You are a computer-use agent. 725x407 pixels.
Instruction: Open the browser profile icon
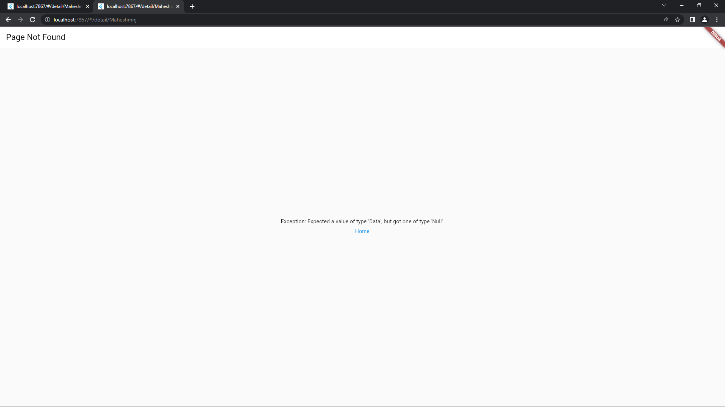point(704,20)
